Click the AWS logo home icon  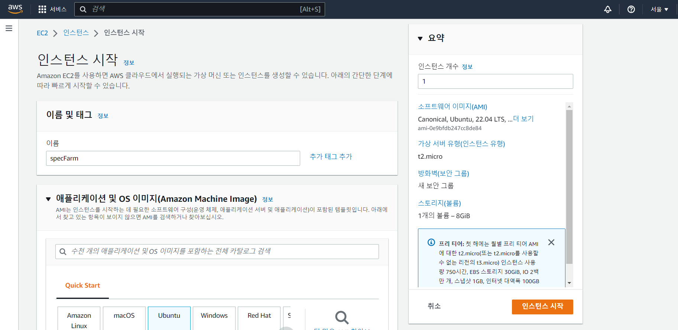coord(15,9)
